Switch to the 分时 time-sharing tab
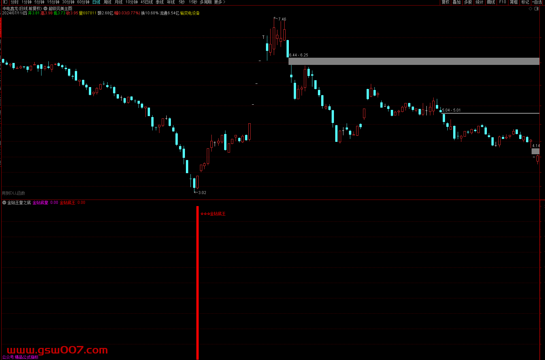Screen dimensions: 545x360 [14, 2]
